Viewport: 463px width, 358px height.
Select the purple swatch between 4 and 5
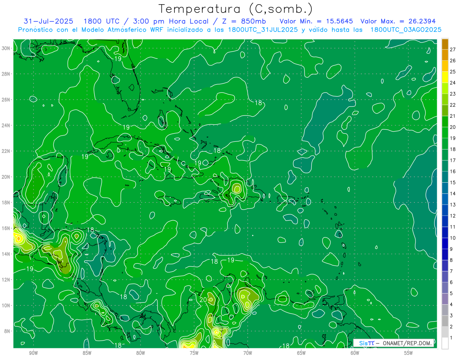pos(445,299)
